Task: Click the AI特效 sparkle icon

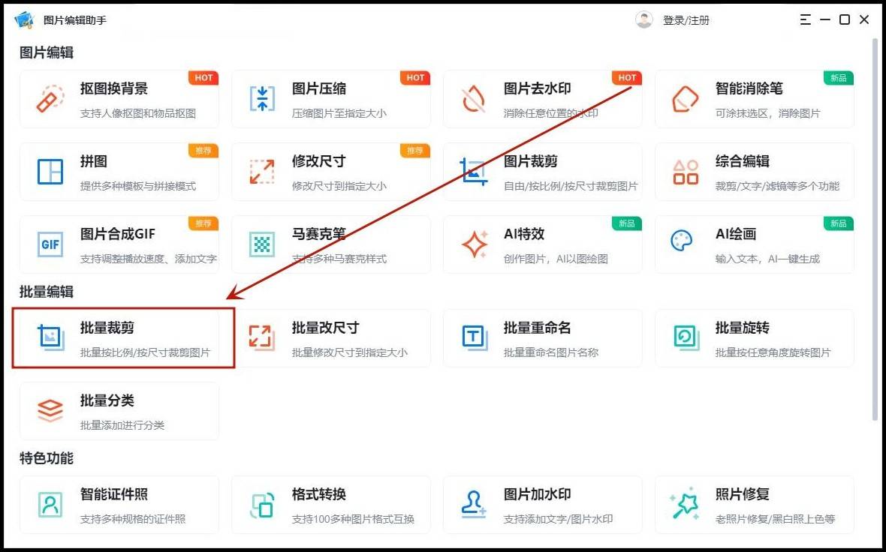Action: (x=475, y=244)
